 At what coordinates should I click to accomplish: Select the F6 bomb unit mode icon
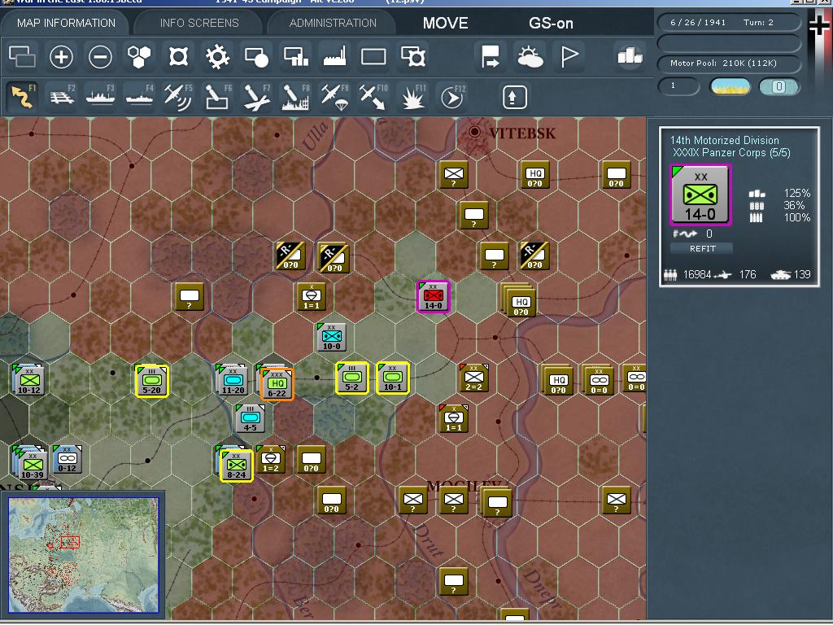[x=217, y=97]
